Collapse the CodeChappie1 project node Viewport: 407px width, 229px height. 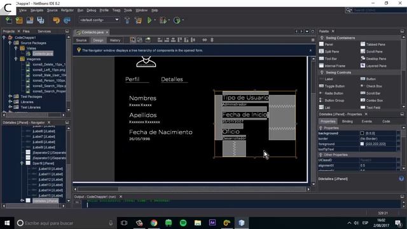pos(4,38)
